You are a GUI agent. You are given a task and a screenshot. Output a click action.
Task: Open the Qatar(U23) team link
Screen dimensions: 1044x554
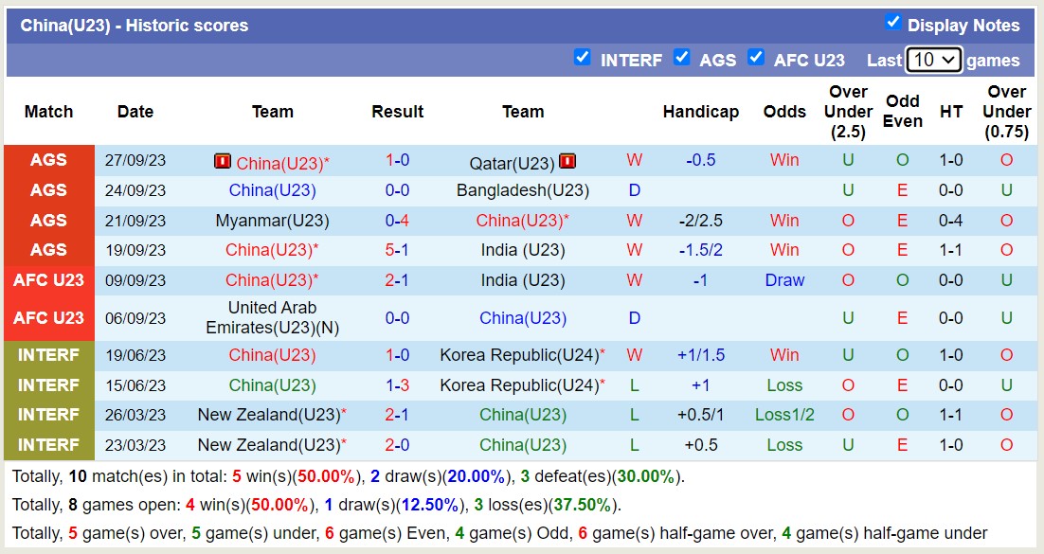(512, 163)
